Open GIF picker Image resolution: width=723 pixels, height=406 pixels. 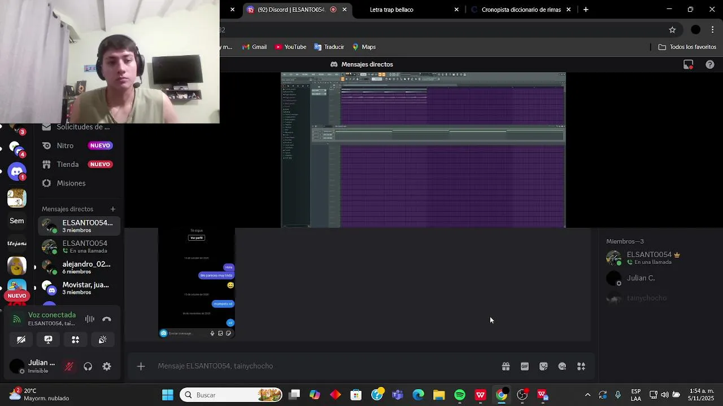(x=525, y=367)
